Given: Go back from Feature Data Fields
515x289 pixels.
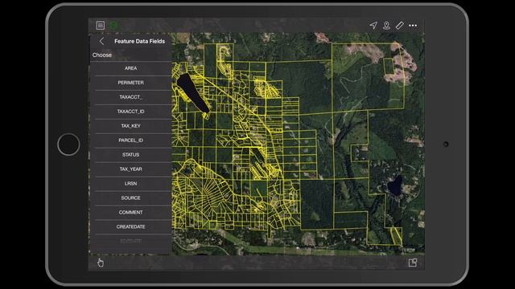Looking at the screenshot, I should click(x=101, y=41).
